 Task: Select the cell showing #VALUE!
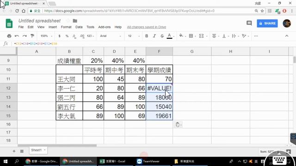click(159, 88)
